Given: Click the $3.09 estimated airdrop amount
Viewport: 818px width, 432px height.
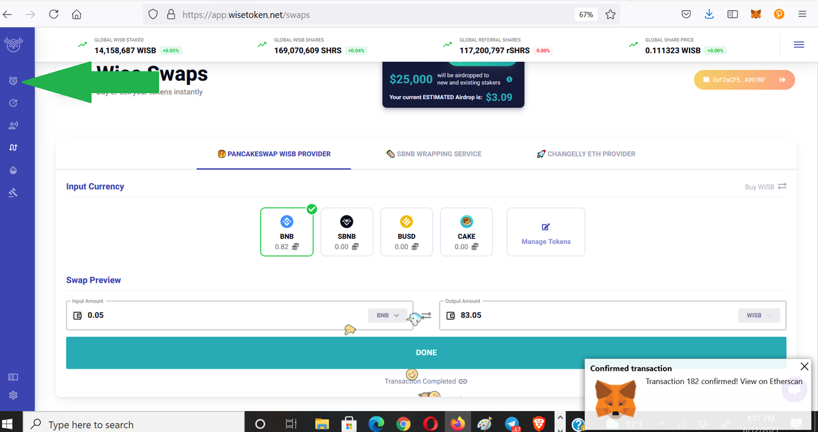Looking at the screenshot, I should click(x=499, y=97).
